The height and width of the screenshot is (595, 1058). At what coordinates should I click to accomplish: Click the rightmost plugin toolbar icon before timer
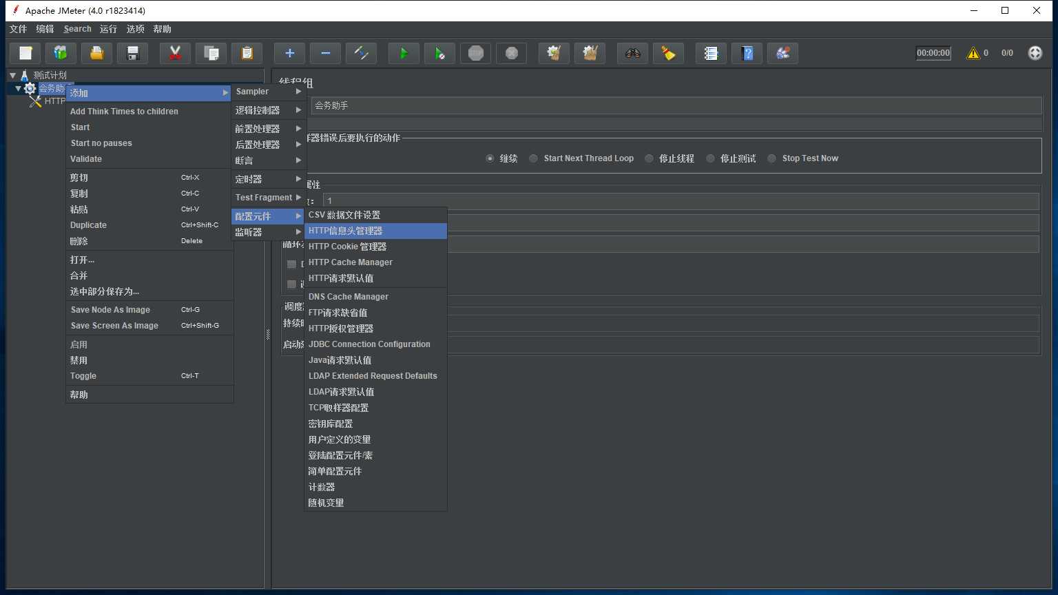pos(783,53)
